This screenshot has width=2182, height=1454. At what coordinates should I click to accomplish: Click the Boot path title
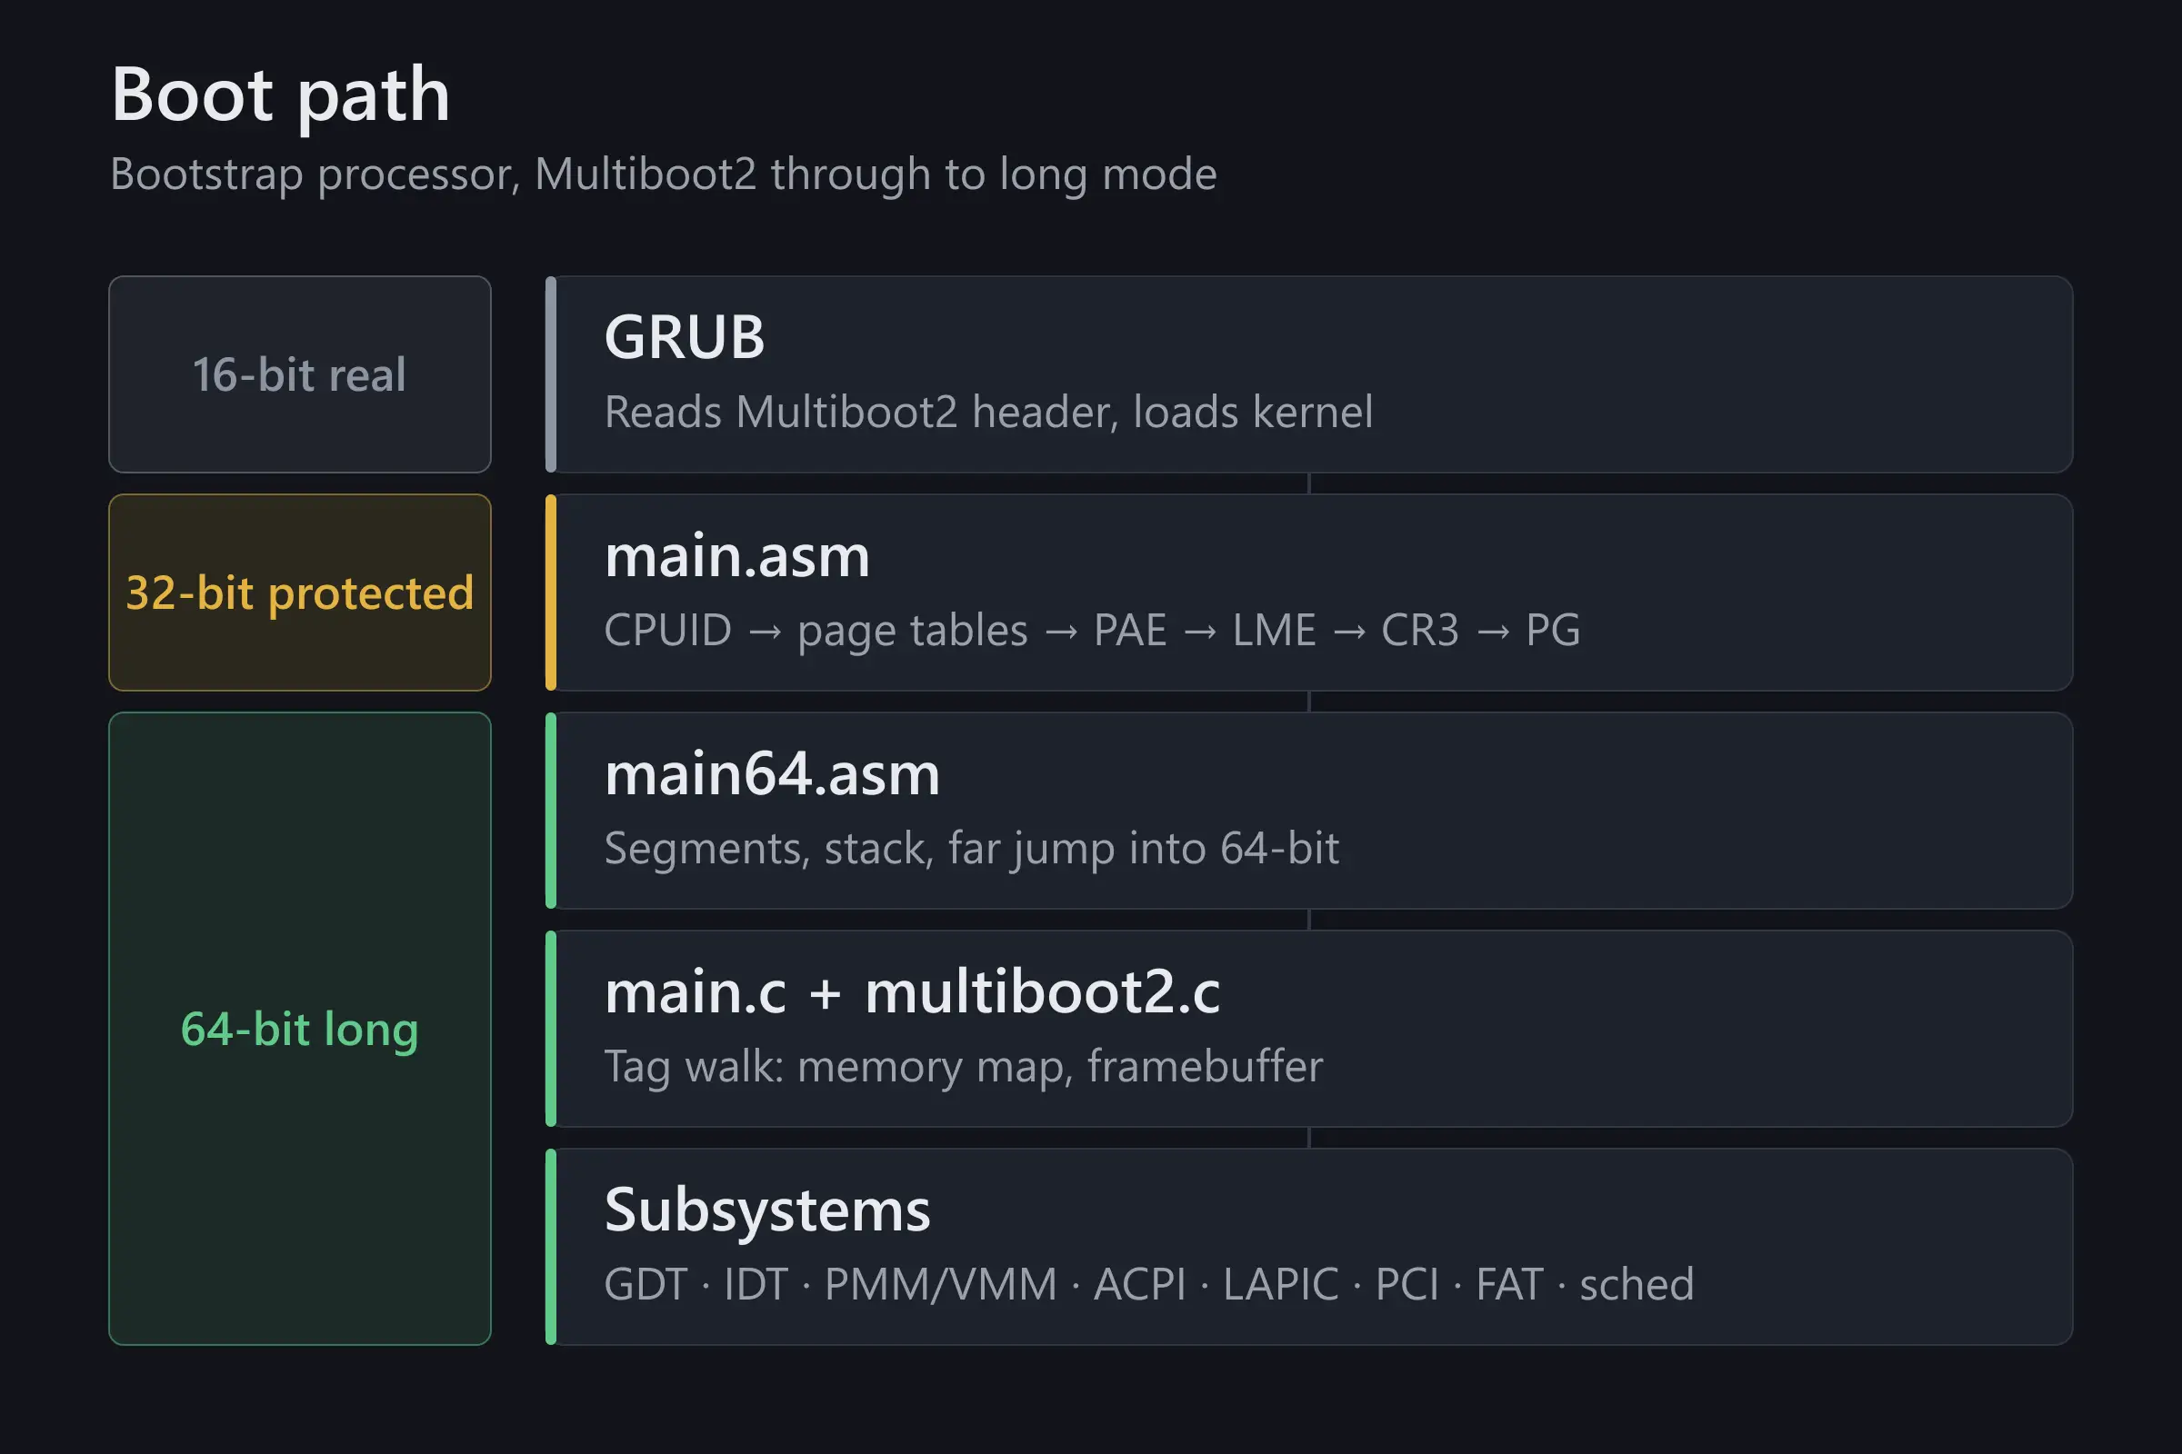point(281,95)
